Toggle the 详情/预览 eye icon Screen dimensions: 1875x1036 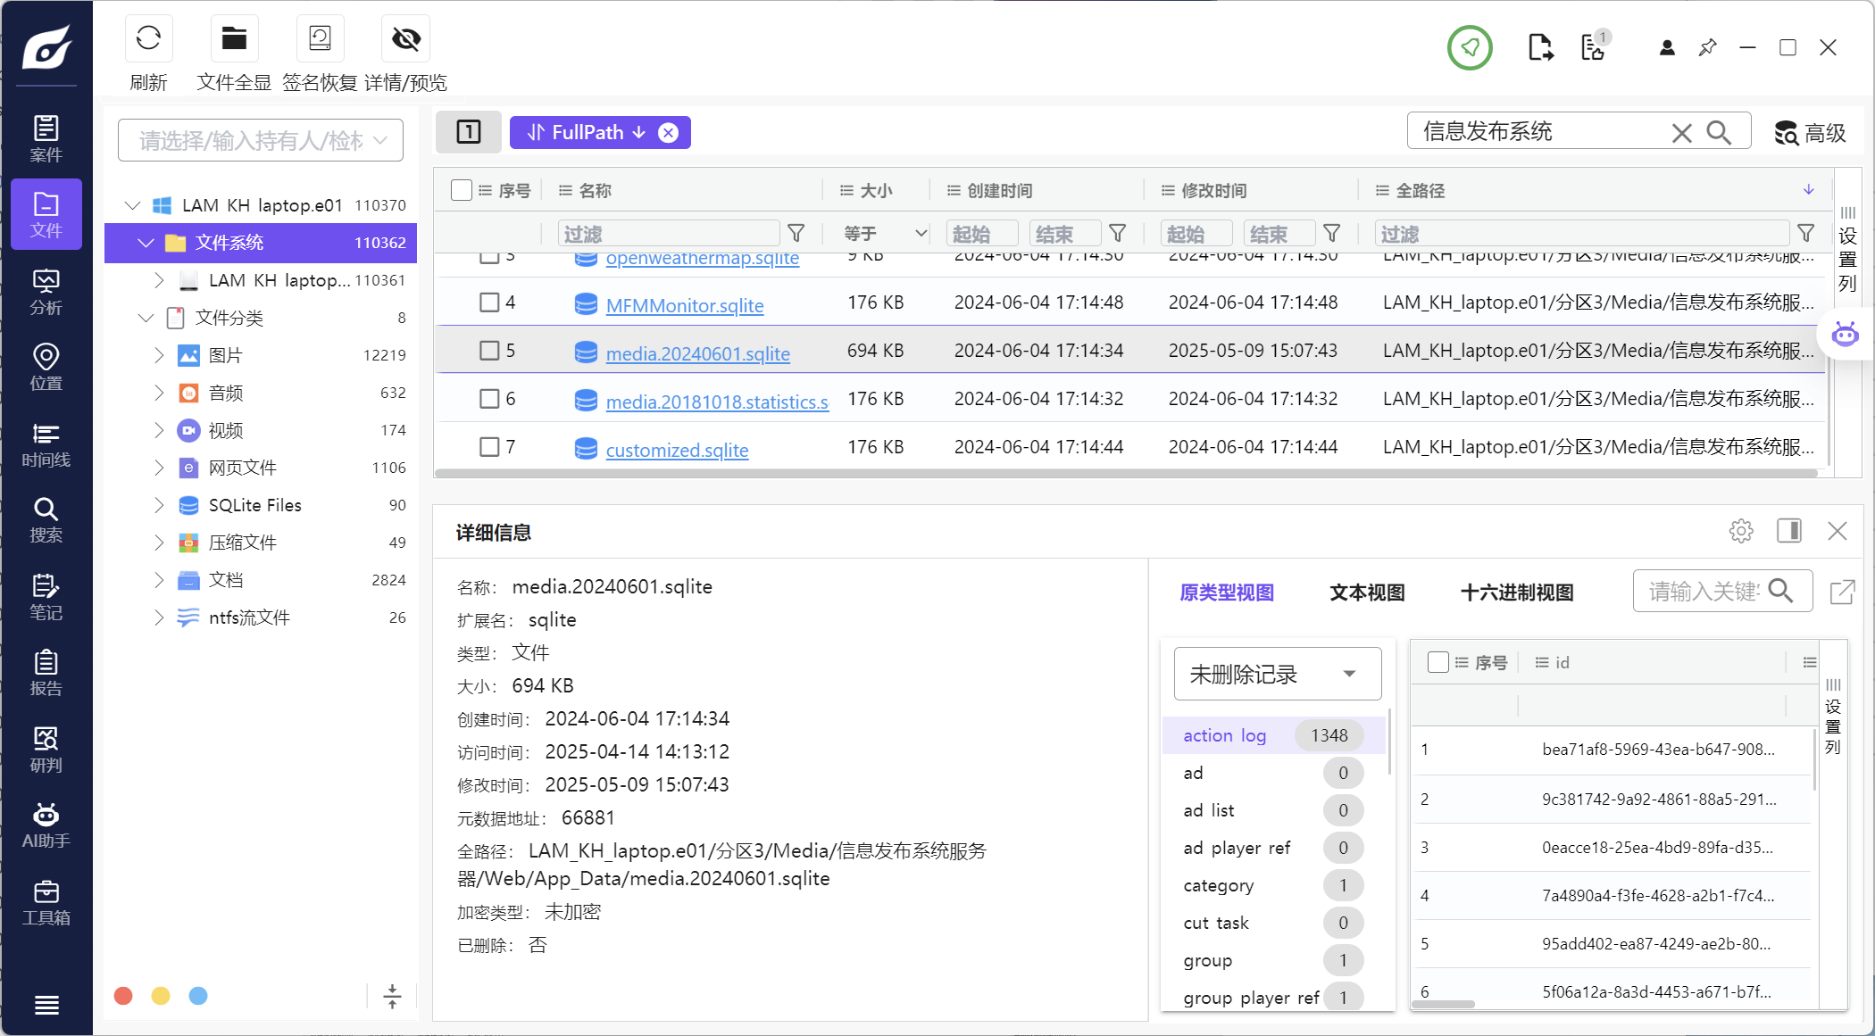405,38
